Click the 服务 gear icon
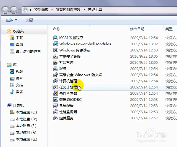The height and width of the screenshot is (147, 177). point(56,69)
